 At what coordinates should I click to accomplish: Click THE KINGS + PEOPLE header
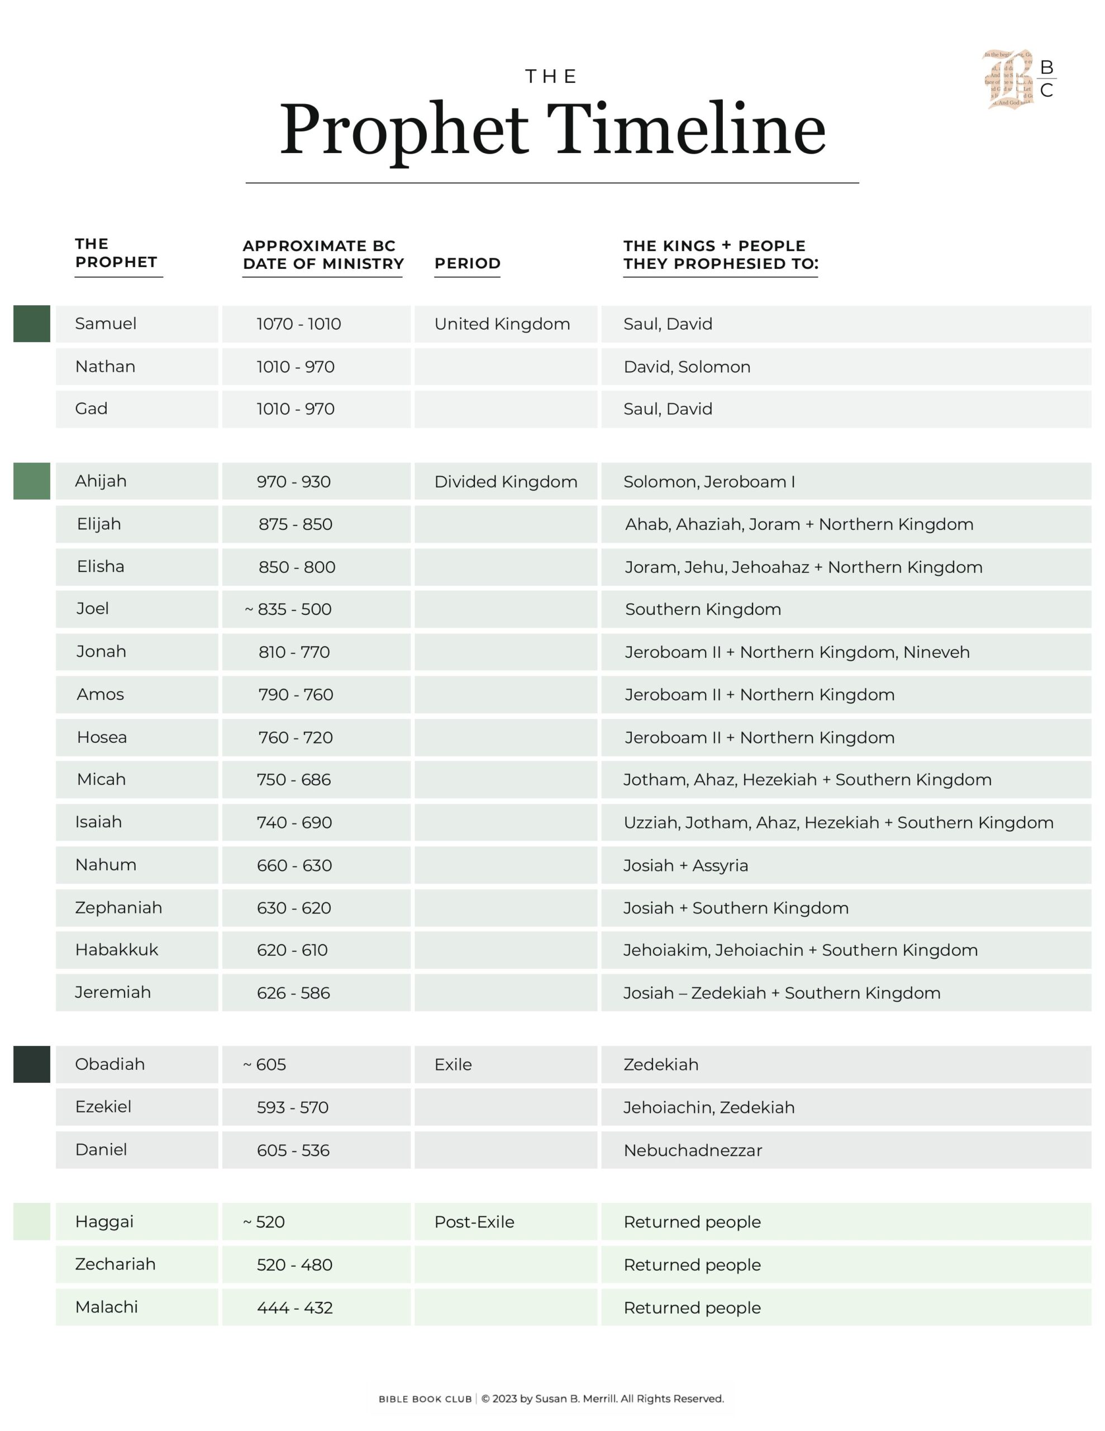point(721,255)
